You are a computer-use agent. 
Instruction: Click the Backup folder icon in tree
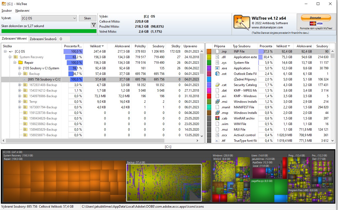[25, 74]
